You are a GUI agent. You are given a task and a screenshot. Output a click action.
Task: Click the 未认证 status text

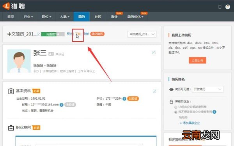tap(60, 54)
